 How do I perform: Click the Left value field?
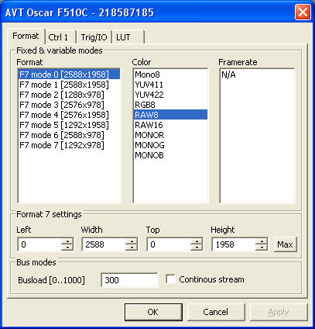pos(39,244)
